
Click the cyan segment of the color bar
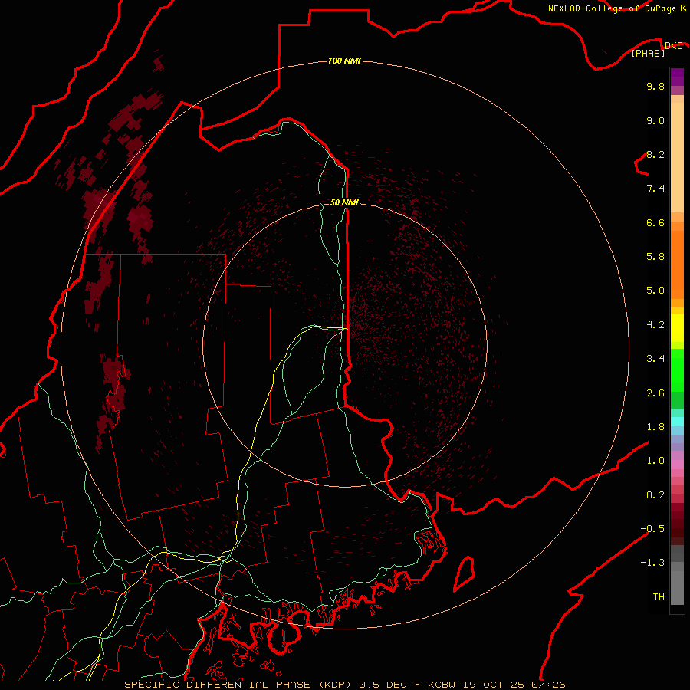[677, 422]
